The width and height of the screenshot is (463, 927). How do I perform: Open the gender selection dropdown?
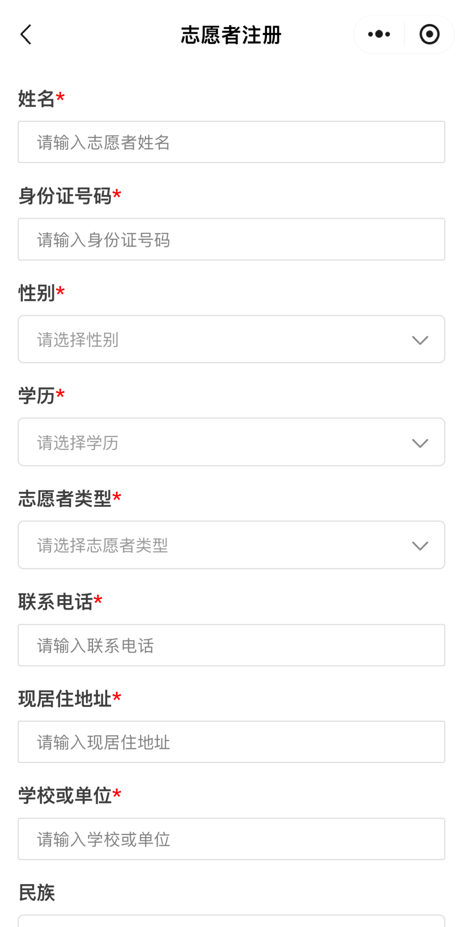(x=231, y=339)
